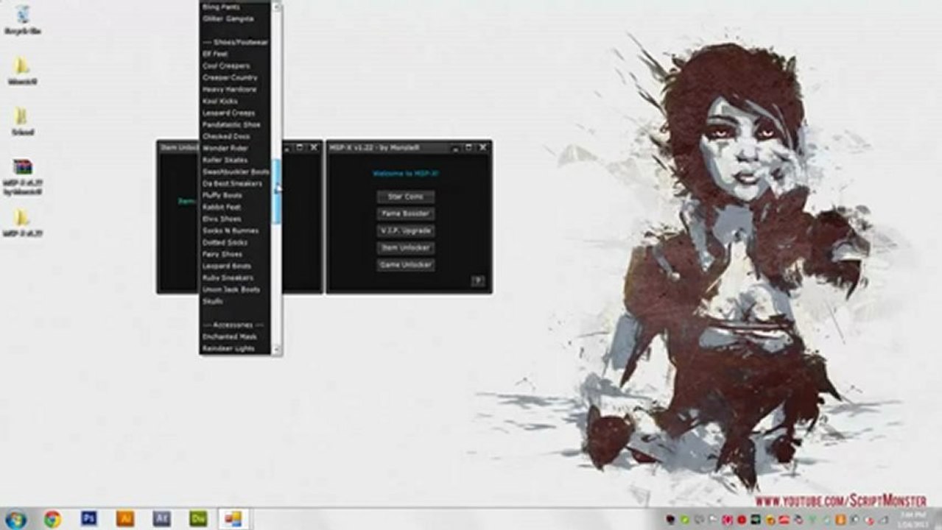
Task: Launch Google Chrome from the taskbar
Action: [52, 519]
